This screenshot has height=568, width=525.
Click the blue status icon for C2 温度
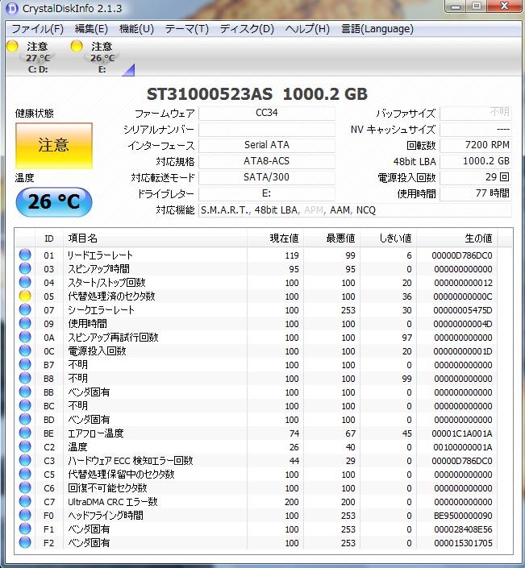tap(25, 446)
